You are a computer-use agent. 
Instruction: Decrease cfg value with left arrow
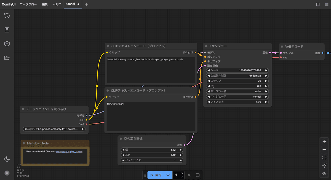(x=209, y=86)
